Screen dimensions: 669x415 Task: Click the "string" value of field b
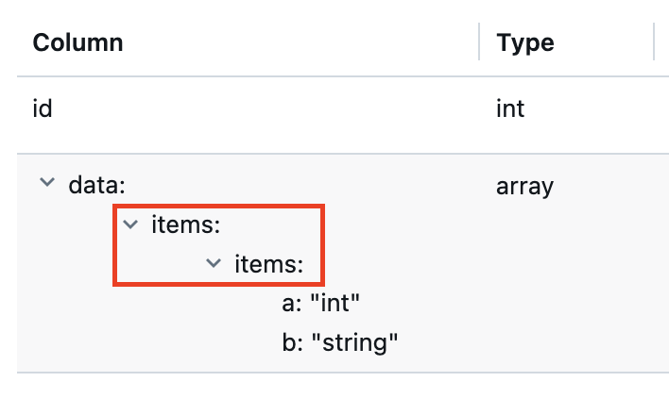(355, 343)
